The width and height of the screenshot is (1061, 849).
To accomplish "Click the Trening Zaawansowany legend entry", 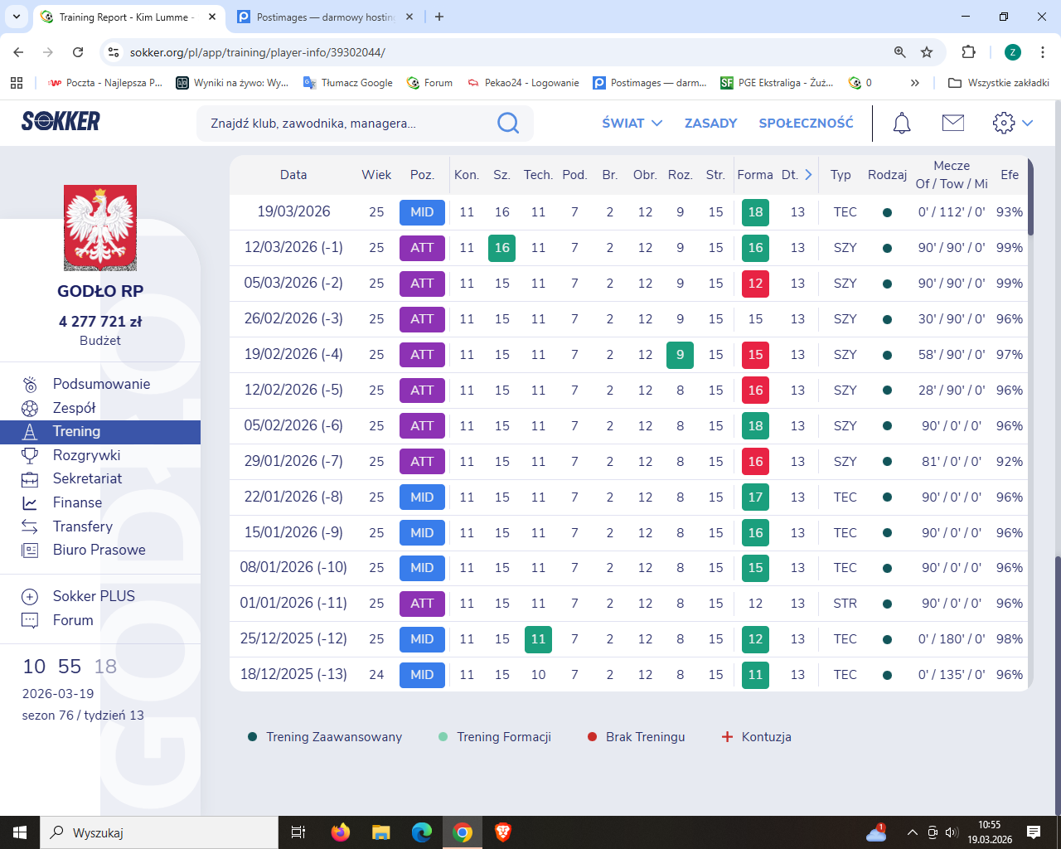I will coord(325,737).
